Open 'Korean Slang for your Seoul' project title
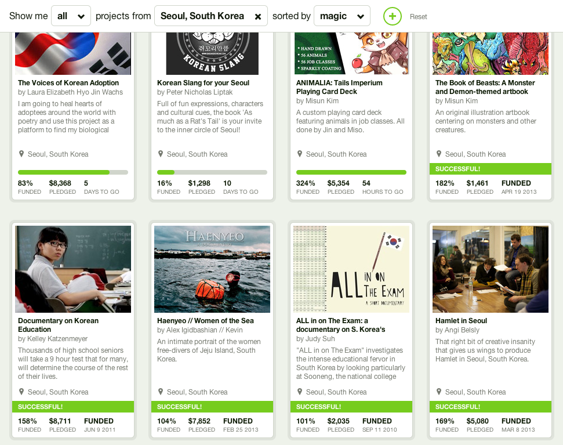563x445 pixels. 204,82
